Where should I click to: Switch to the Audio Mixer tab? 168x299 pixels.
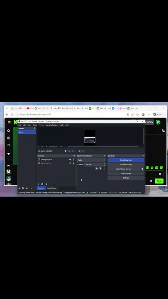(52, 188)
